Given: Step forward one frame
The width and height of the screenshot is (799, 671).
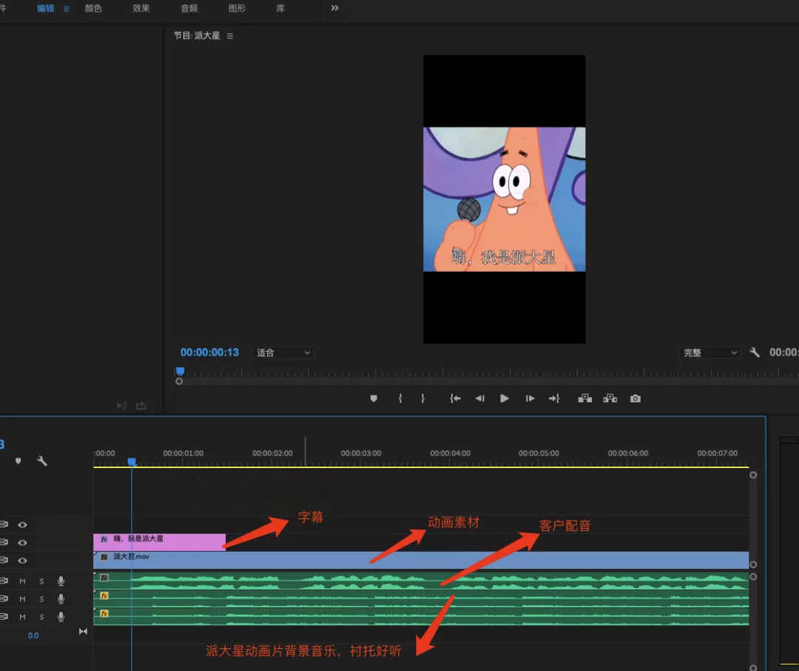Looking at the screenshot, I should click(530, 398).
